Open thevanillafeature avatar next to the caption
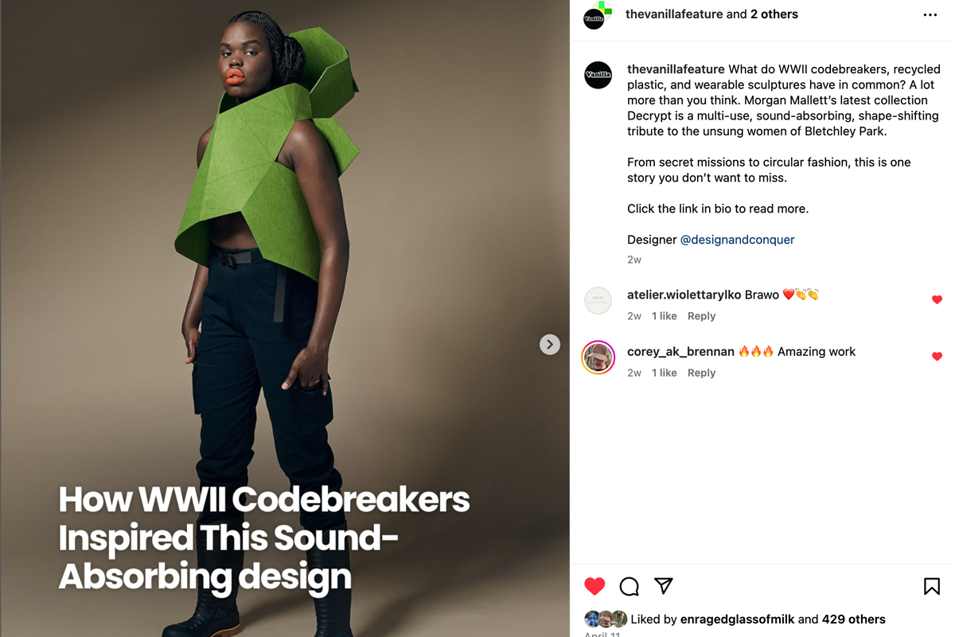Image resolution: width=955 pixels, height=637 pixels. tap(598, 75)
